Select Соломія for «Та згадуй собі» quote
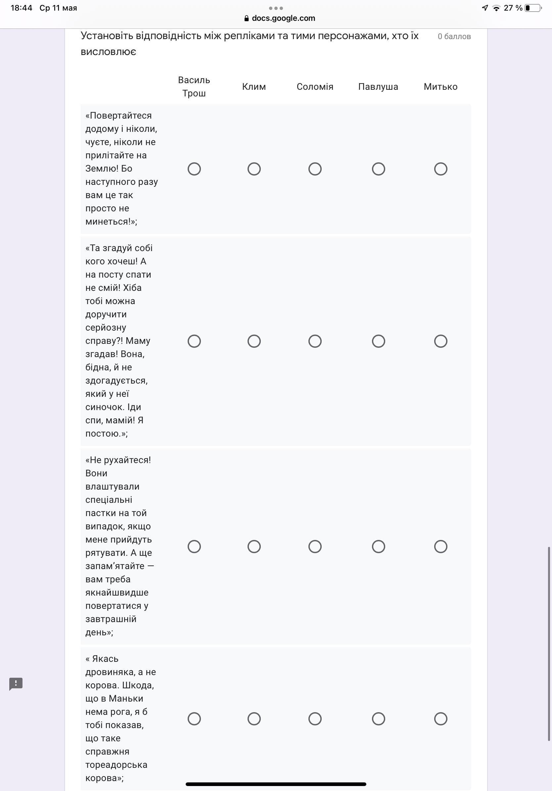 click(315, 341)
